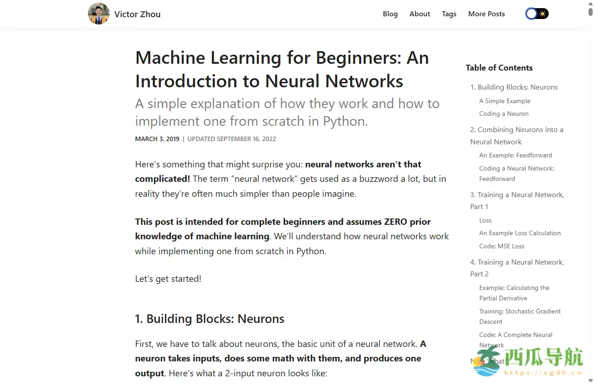This screenshot has height=384, width=594.
Task: Open More Posts from the navigation bar
Action: (486, 14)
